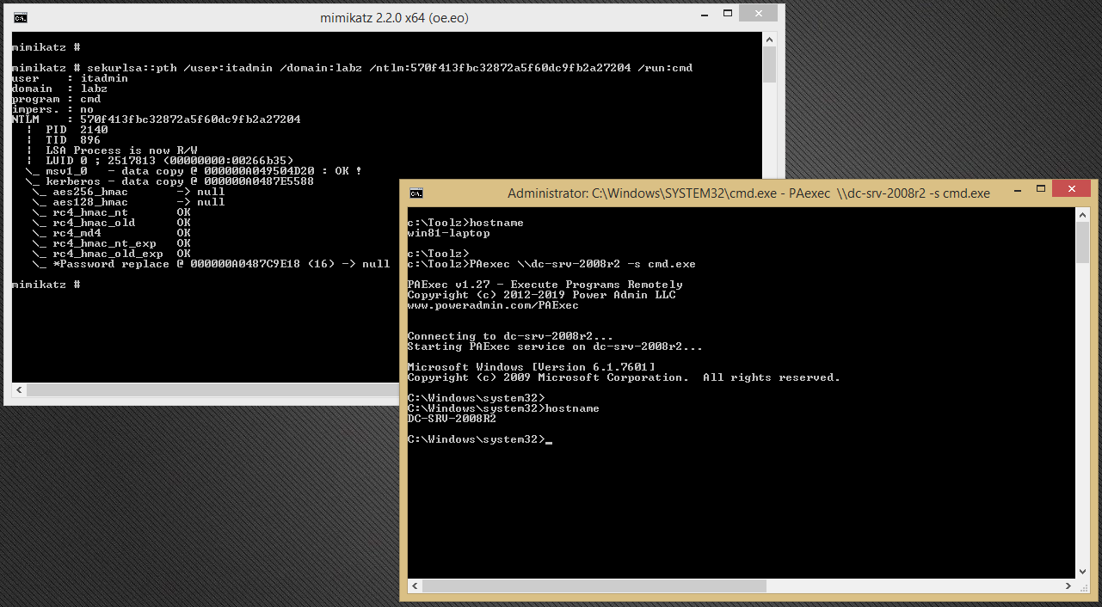
Task: Click the kerberos data copy line
Action: point(169,181)
